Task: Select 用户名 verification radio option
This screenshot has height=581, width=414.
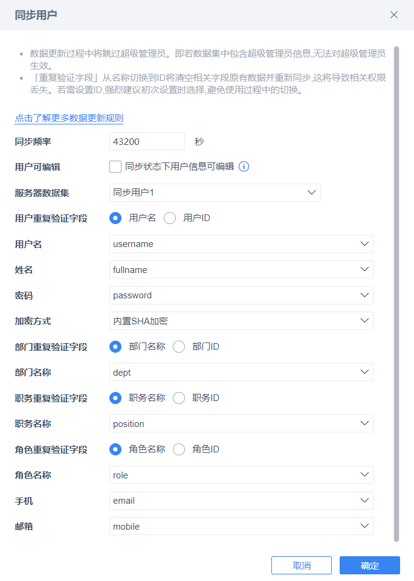Action: click(115, 218)
